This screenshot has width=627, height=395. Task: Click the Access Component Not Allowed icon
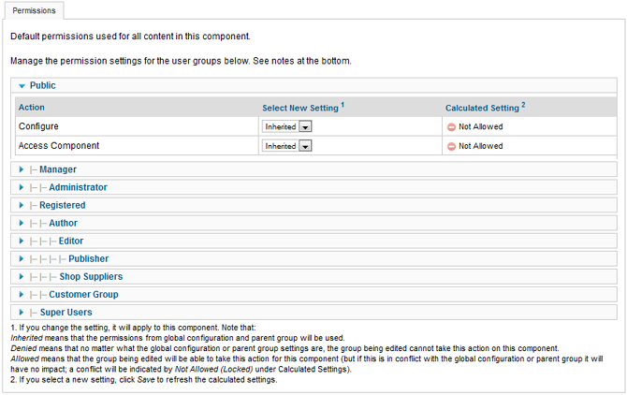click(451, 146)
